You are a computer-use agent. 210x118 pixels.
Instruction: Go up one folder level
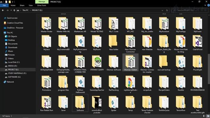click(x=14, y=10)
